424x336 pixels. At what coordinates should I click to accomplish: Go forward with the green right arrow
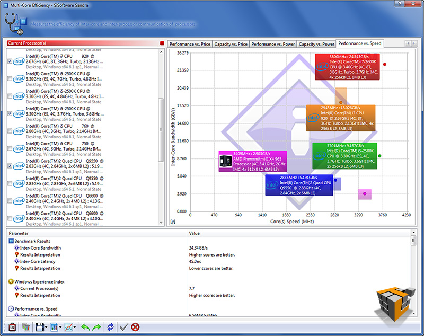point(96,328)
